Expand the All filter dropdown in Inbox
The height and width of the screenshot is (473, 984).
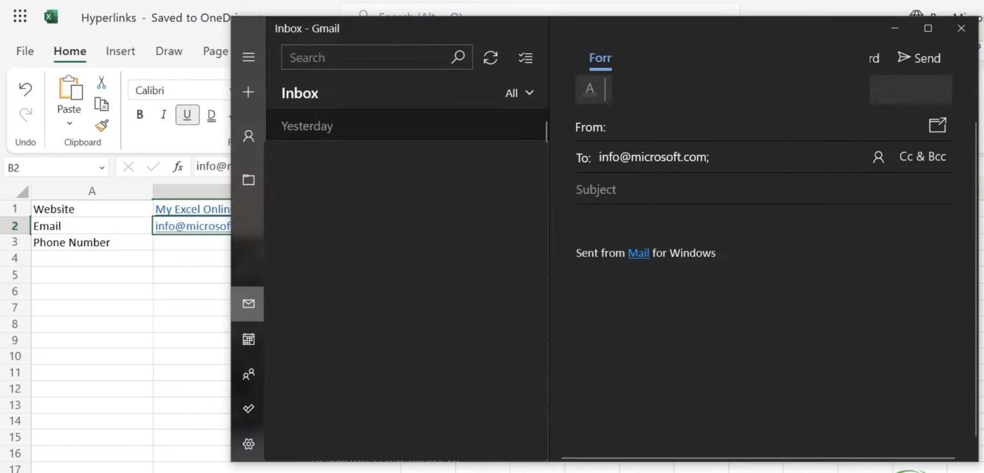pyautogui.click(x=519, y=93)
